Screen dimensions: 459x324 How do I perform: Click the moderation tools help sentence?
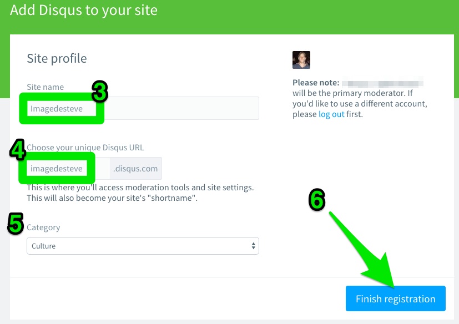click(140, 188)
